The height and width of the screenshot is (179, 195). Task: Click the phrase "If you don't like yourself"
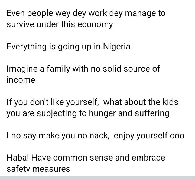[52, 102]
